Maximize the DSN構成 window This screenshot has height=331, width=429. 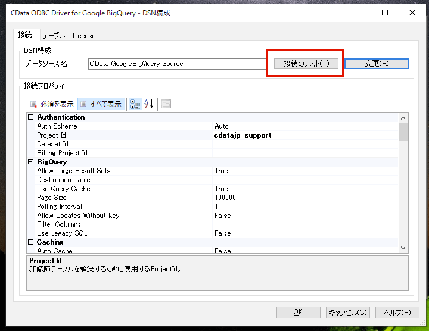[x=385, y=13]
